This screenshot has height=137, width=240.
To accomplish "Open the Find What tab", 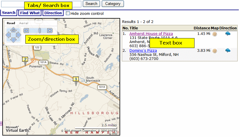I will [30, 13].
